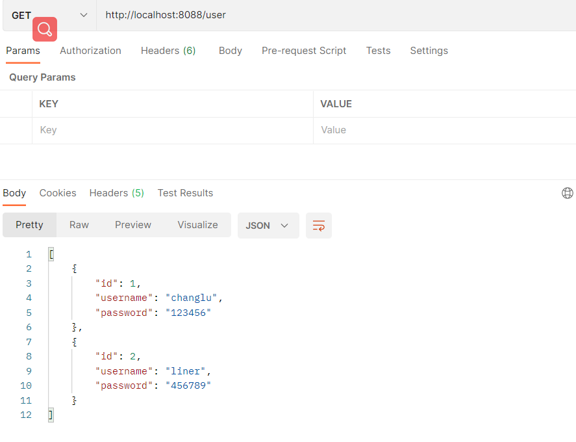The height and width of the screenshot is (442, 576).
Task: Open the response Cookies tab
Action: tap(58, 193)
